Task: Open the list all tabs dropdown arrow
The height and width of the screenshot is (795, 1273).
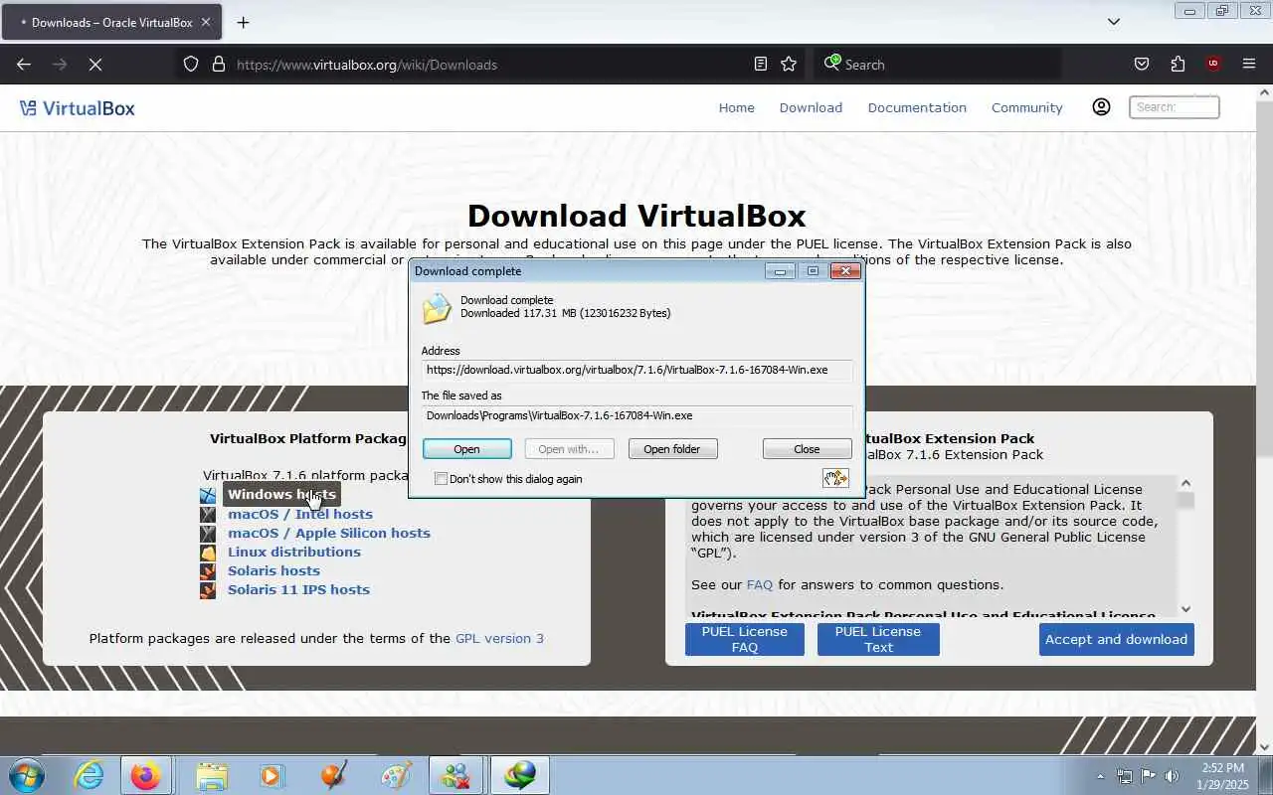Action: coord(1114,22)
